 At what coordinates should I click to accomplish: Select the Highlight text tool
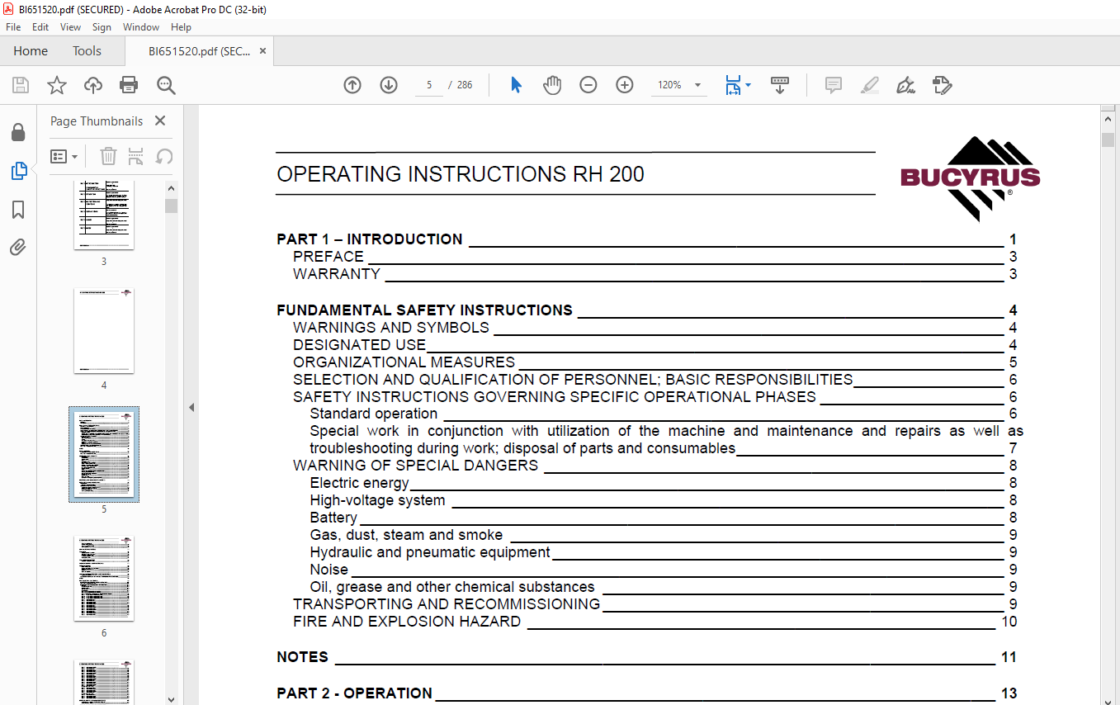pyautogui.click(x=870, y=85)
